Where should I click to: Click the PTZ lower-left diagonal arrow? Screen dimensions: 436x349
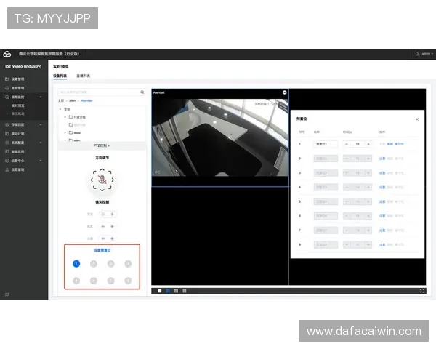[94, 188]
